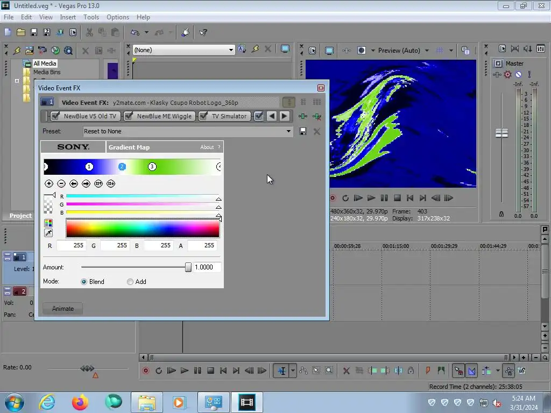The image size is (551, 413).
Task: Disable the NewBlue V5 Old TV effect checkbox
Action: [x=55, y=116]
